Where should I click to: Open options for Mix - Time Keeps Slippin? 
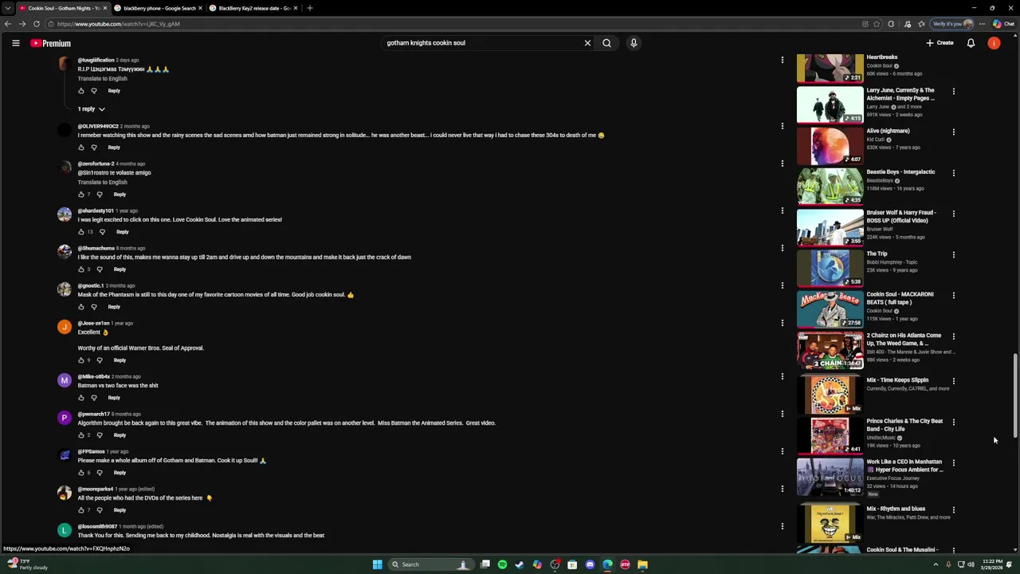coord(953,381)
